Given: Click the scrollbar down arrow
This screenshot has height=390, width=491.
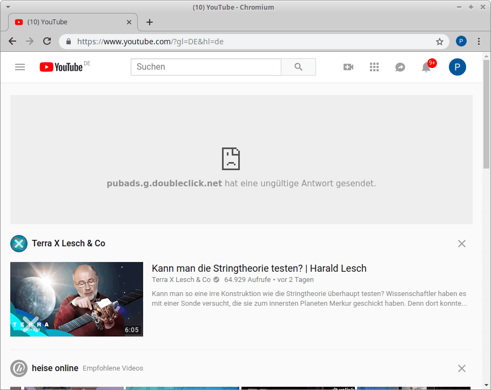Looking at the screenshot, I should click(486, 385).
